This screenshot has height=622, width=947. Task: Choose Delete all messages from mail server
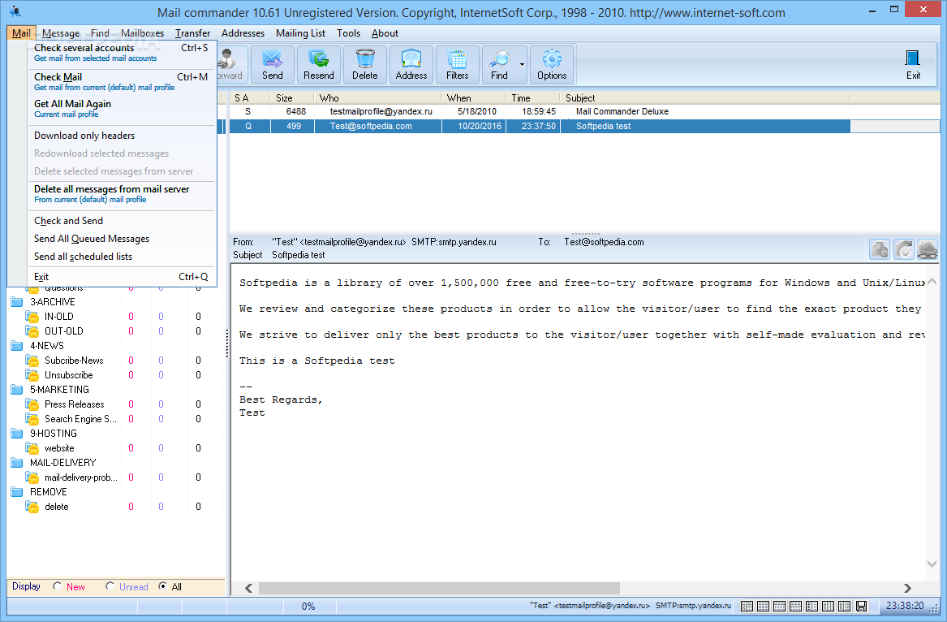pos(121,194)
